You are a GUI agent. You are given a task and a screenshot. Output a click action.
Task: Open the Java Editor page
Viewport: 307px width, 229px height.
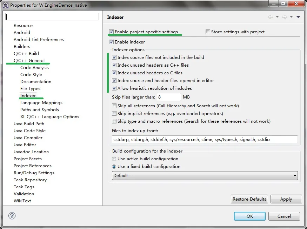pyautogui.click(x=25, y=145)
